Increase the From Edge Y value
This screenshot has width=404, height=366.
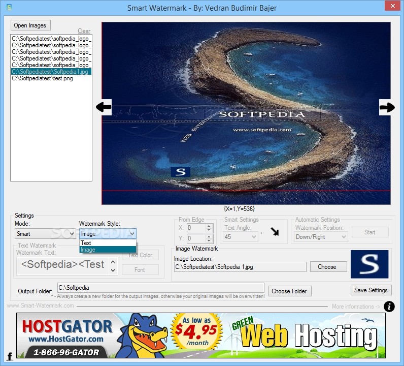click(209, 236)
